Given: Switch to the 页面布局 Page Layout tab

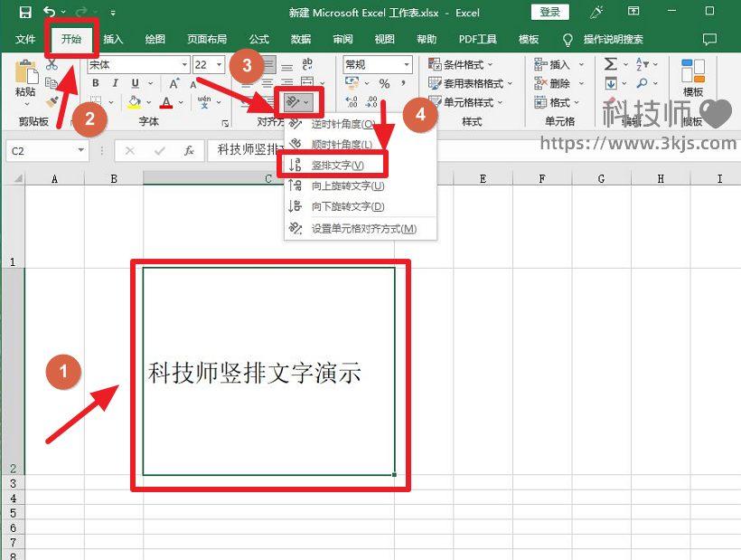Looking at the screenshot, I should click(x=207, y=39).
